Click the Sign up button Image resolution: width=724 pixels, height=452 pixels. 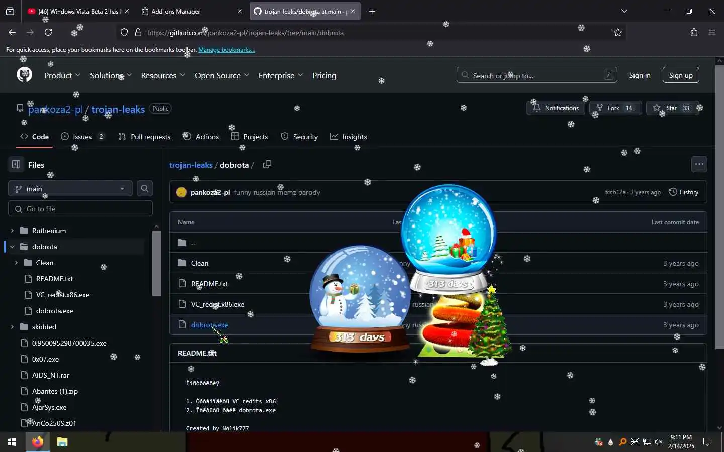click(681, 75)
